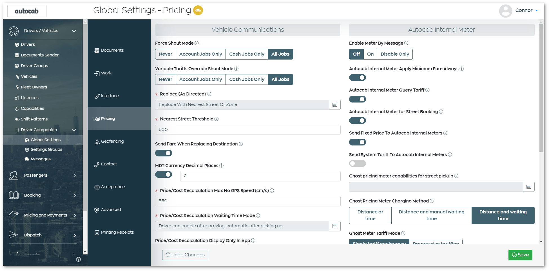549x271 pixels.
Task: Expand the Passengers section
Action: 75,175
